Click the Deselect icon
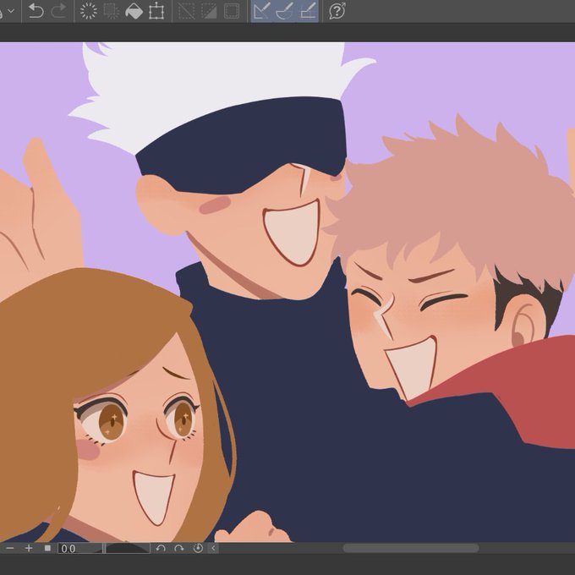The width and height of the screenshot is (575, 575). coord(186,11)
